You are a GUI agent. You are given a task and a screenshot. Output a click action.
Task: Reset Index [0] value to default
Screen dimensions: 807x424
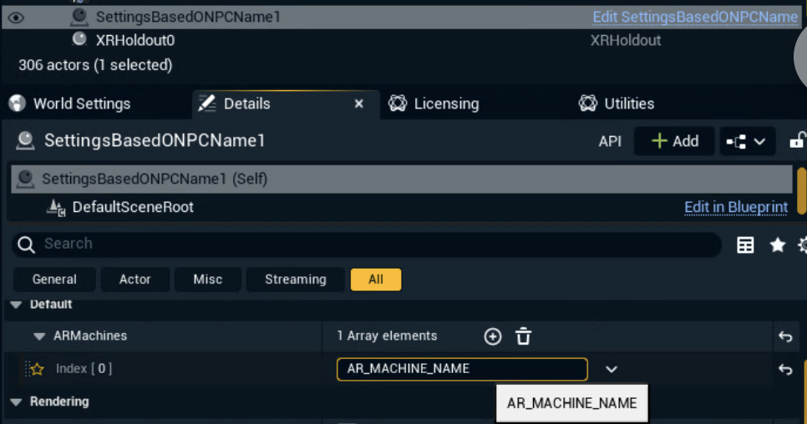coord(784,370)
